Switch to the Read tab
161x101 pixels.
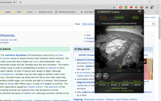[x=77, y=24]
